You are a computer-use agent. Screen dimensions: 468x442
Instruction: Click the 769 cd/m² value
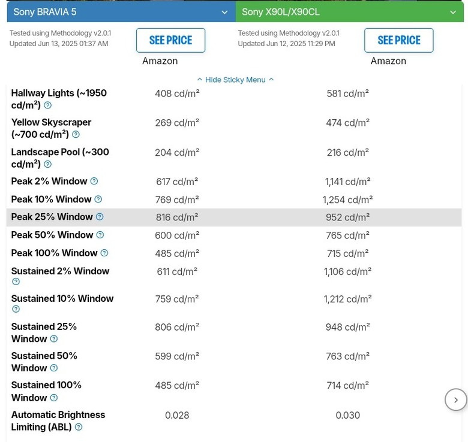click(x=177, y=200)
